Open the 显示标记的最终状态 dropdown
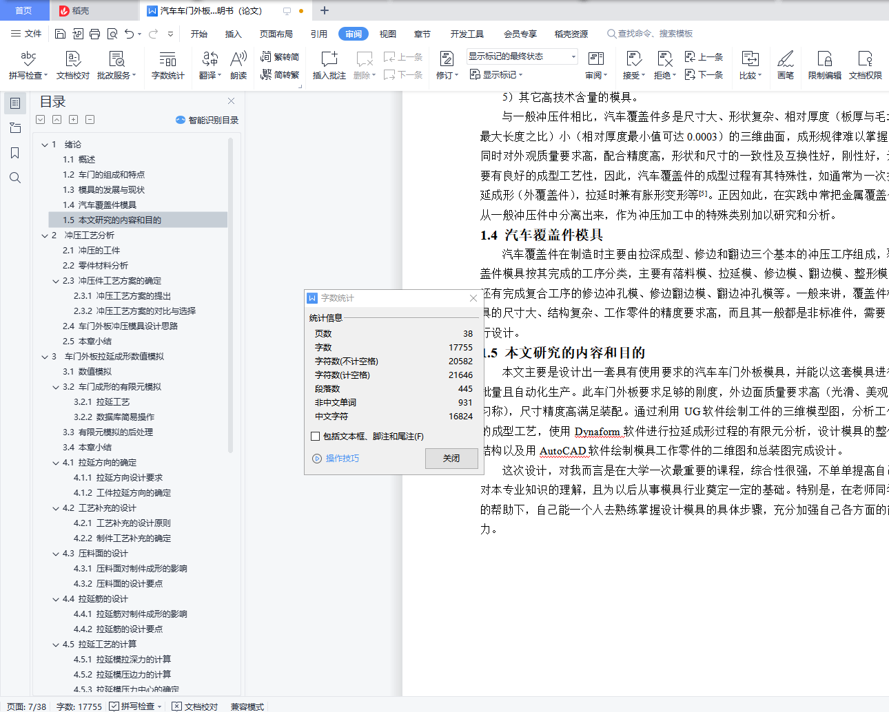 [522, 56]
